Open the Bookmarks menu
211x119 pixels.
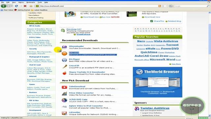31,2
